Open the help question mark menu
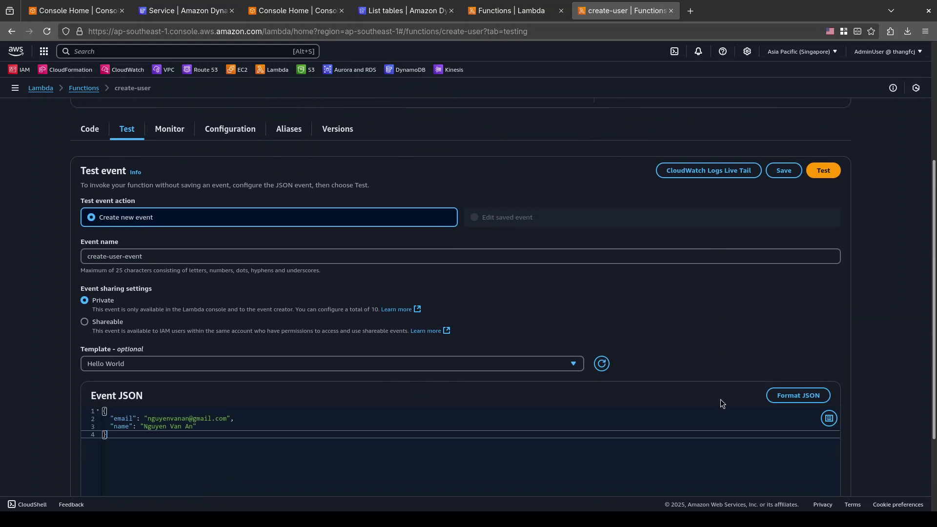This screenshot has height=527, width=937. 723,51
